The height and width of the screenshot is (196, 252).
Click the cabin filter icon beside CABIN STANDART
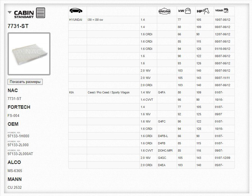tap(41, 13)
